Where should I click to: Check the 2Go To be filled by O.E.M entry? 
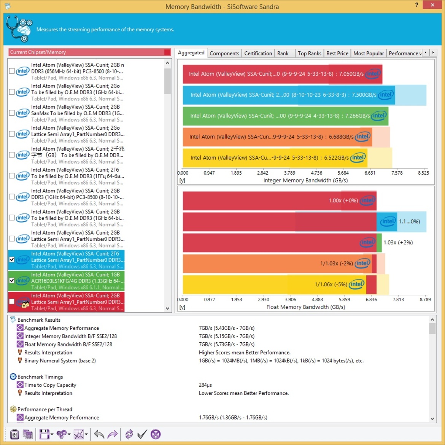[12, 92]
